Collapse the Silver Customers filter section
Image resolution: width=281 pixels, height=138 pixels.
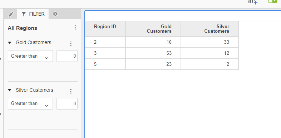pyautogui.click(x=10, y=90)
